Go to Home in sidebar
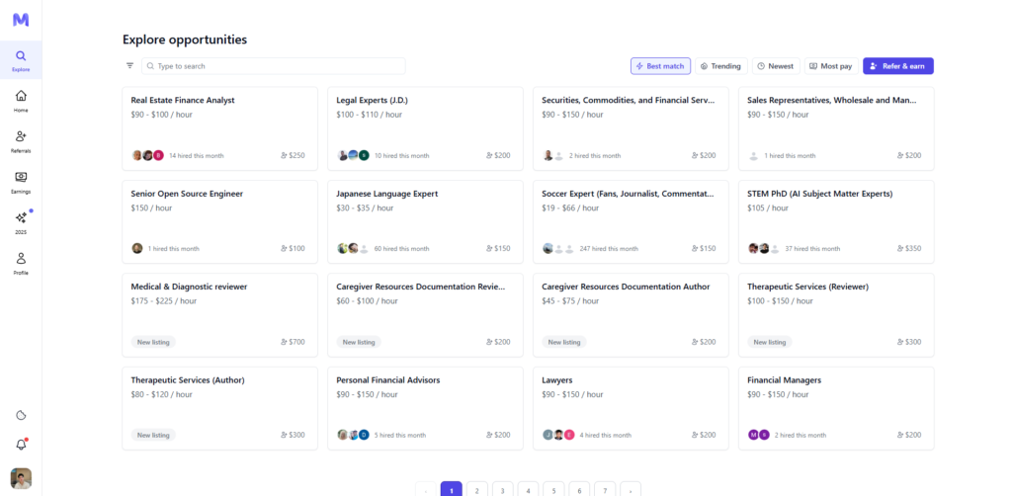 tap(21, 100)
